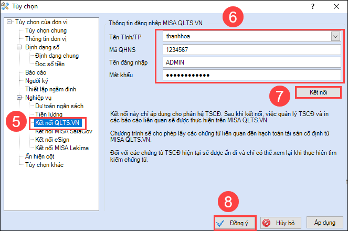Screen dimensions: 348x231
Task: Open Báo cáo options
Action: tap(36, 72)
